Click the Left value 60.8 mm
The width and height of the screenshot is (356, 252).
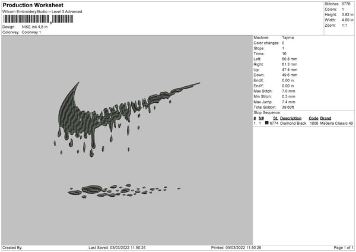290,59
